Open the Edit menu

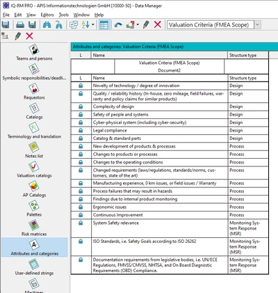18,15
